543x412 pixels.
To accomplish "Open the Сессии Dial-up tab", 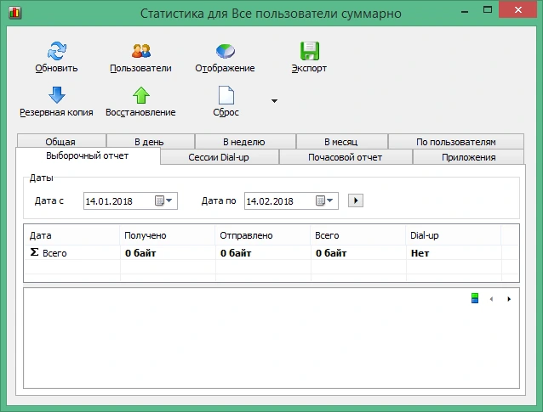I will click(220, 157).
